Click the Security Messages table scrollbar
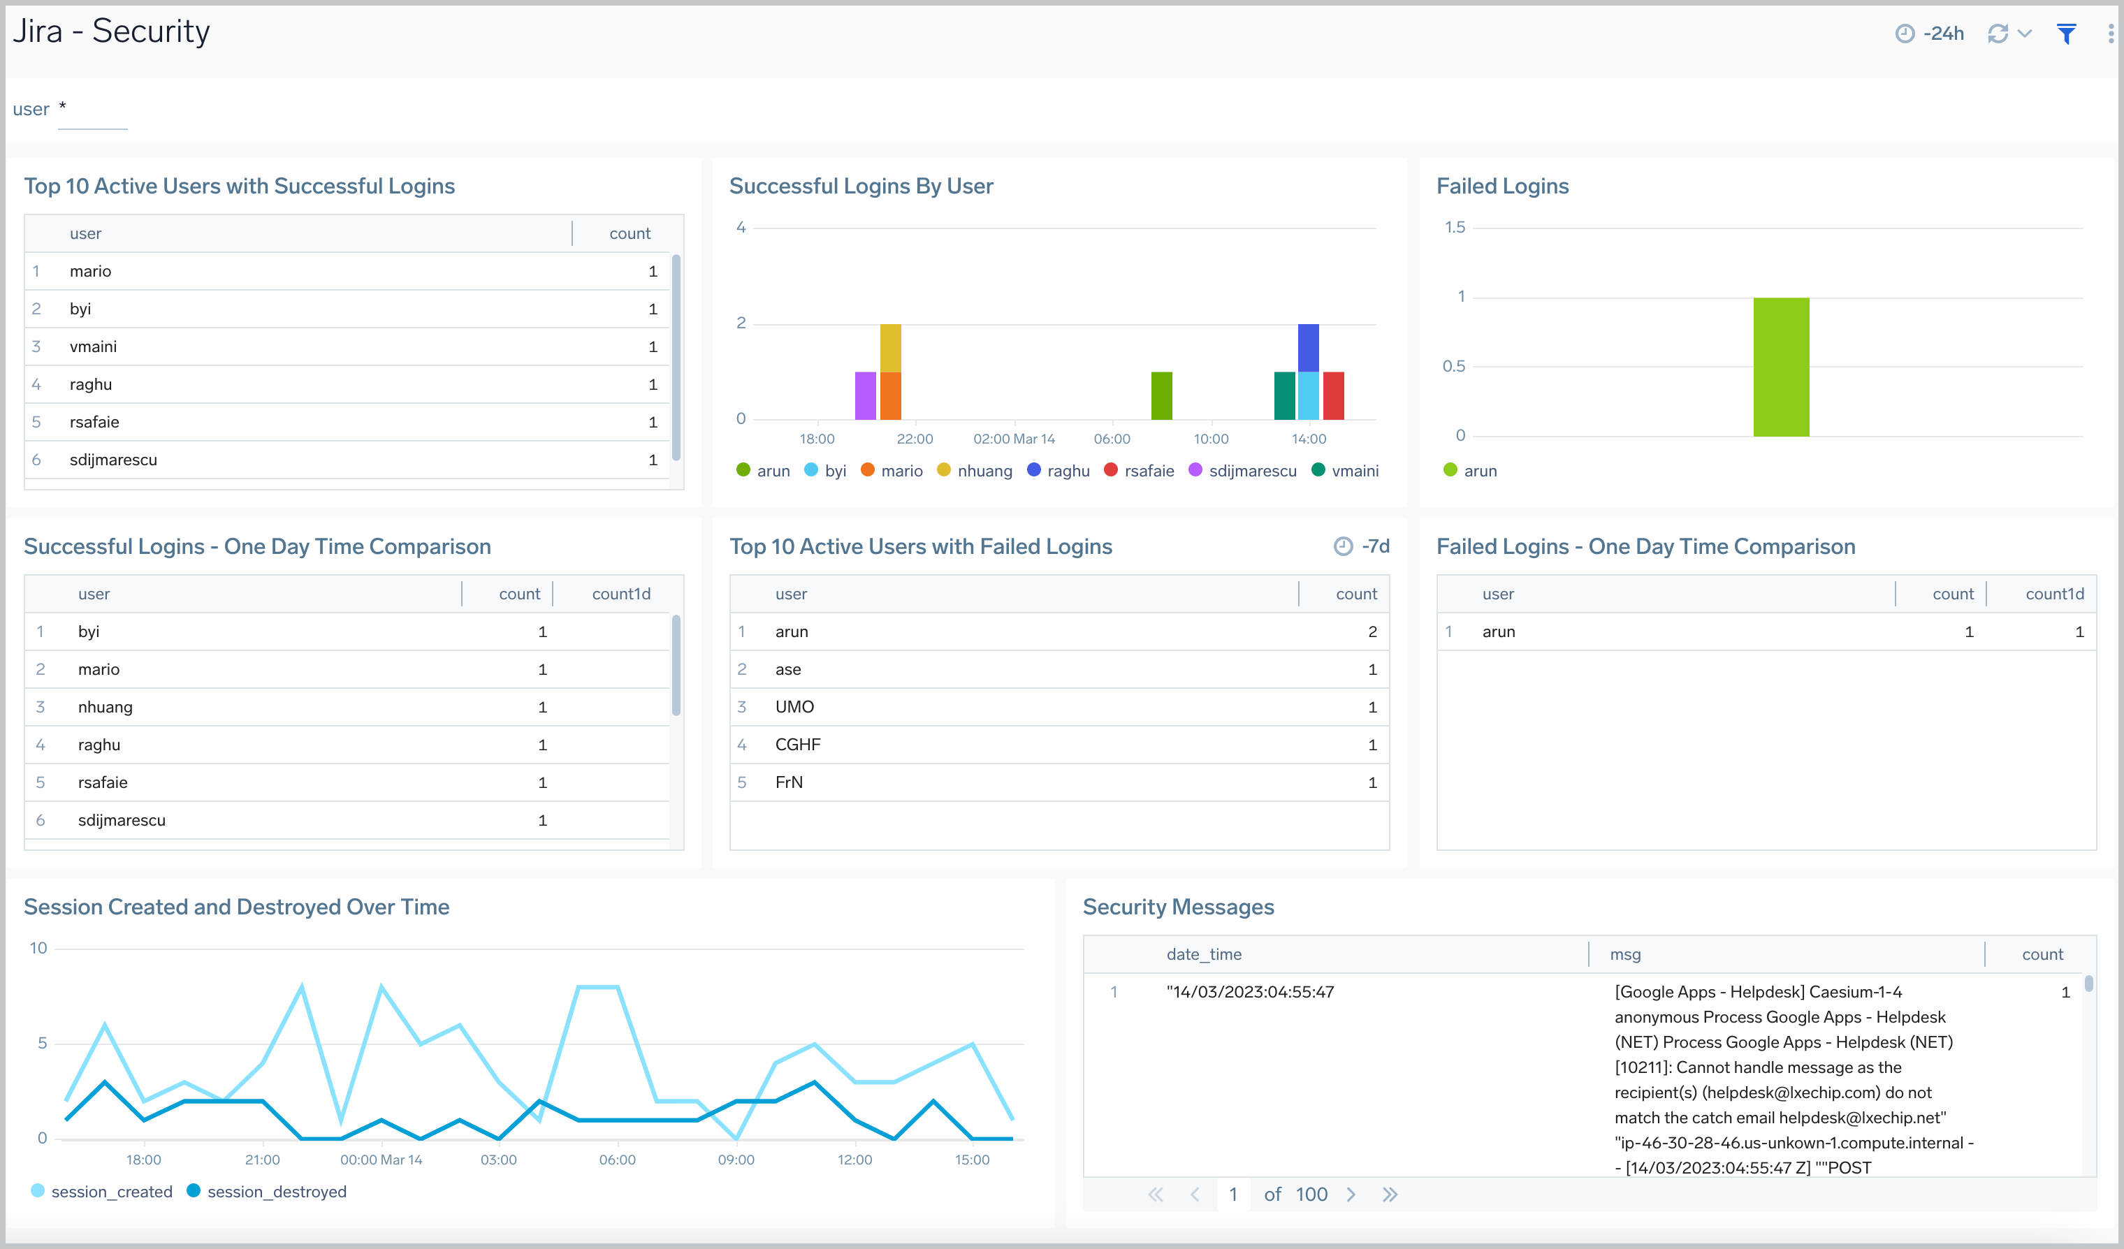The image size is (2124, 1249). tap(2088, 984)
